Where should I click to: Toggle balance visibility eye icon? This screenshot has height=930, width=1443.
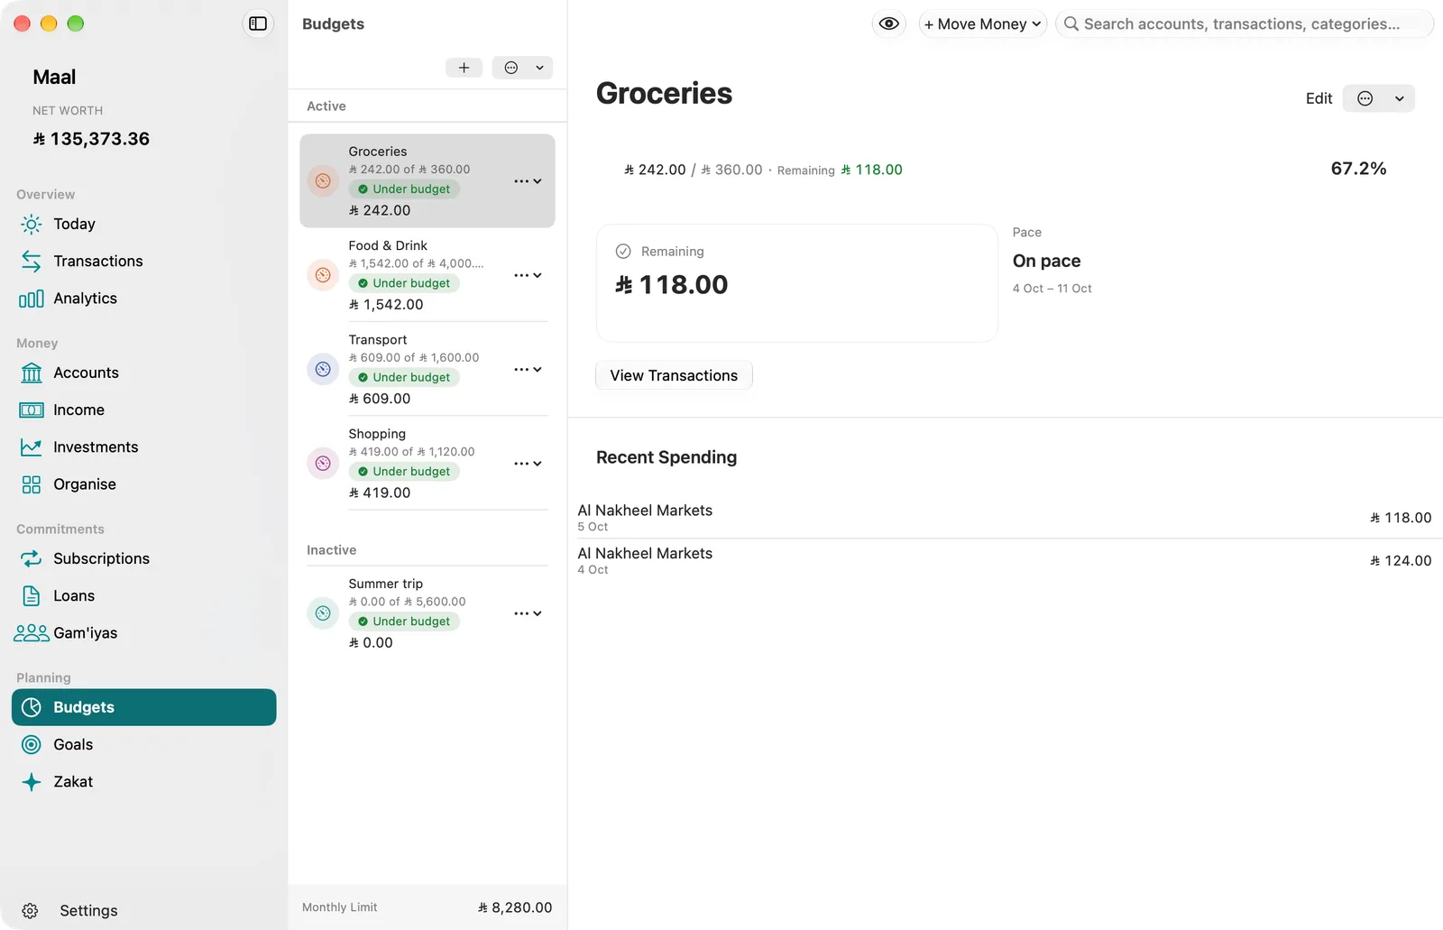(x=888, y=23)
